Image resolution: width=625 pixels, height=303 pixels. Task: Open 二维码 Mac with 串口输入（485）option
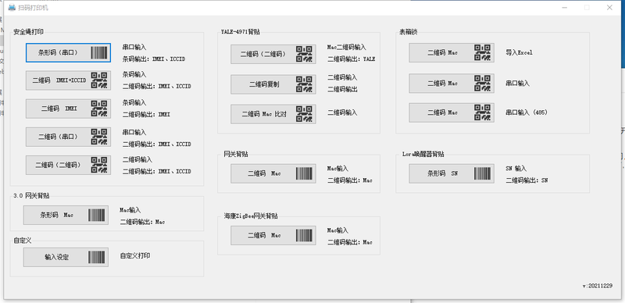point(452,112)
